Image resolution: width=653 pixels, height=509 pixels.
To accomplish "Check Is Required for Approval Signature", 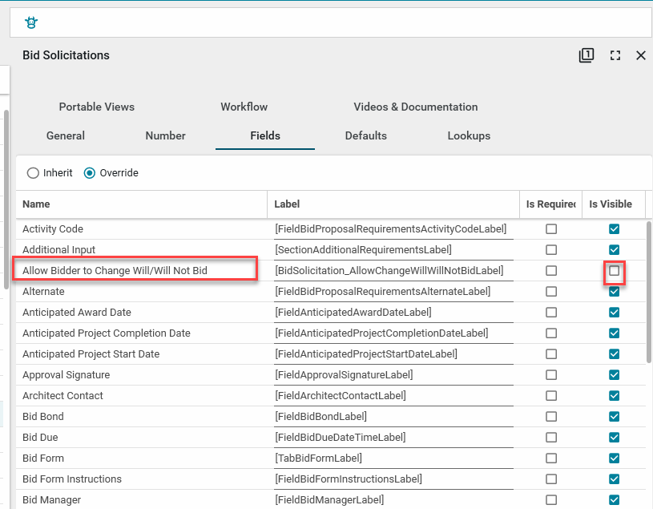I will pos(551,375).
